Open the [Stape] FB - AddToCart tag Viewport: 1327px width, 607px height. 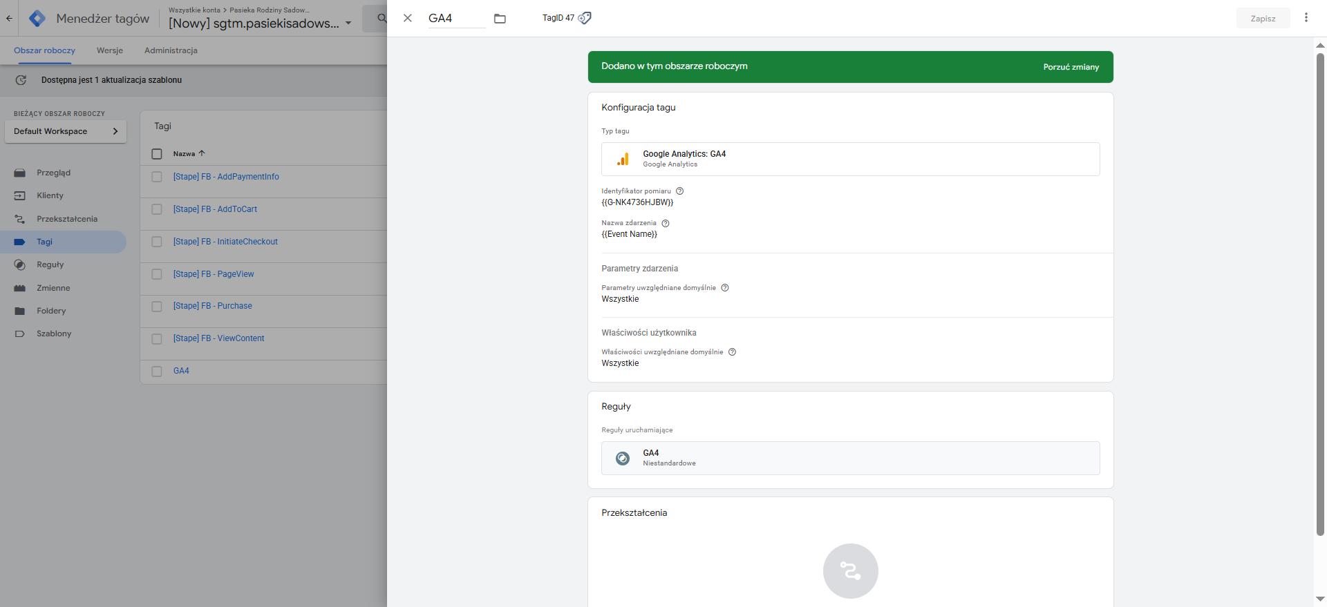click(x=215, y=209)
